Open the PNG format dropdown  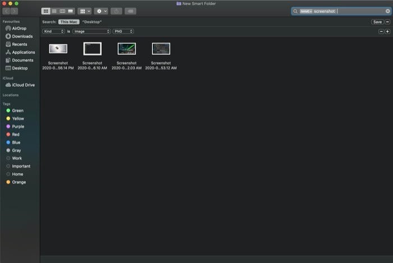point(123,31)
